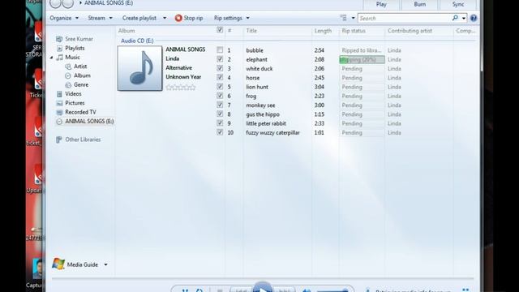The width and height of the screenshot is (519, 292).
Task: Select the Playlists icon in sidebar
Action: [59, 49]
